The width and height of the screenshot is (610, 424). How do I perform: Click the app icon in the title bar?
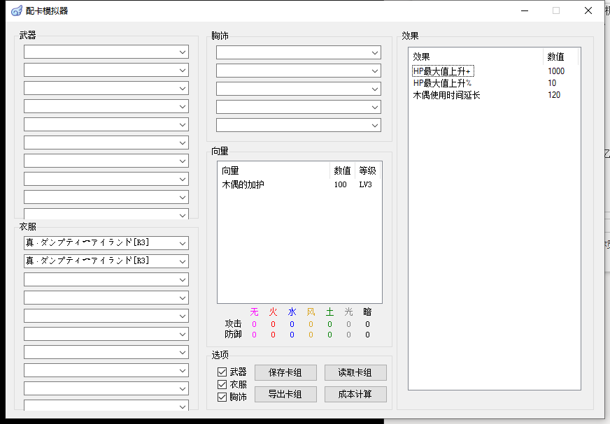coord(16,10)
